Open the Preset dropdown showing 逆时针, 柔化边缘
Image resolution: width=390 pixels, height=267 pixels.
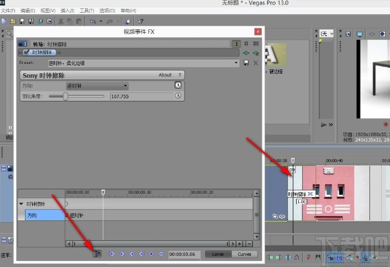[x=143, y=63]
